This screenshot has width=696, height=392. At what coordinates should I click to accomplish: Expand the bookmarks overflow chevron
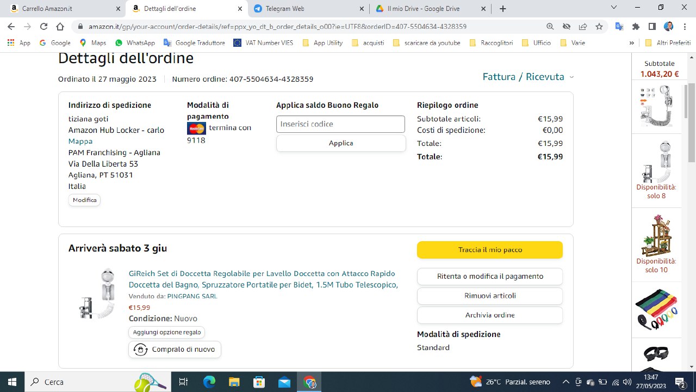click(x=631, y=42)
